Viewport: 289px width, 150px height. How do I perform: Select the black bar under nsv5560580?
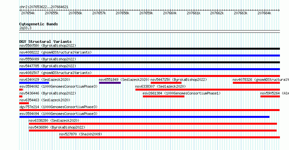click(x=149, y=49)
